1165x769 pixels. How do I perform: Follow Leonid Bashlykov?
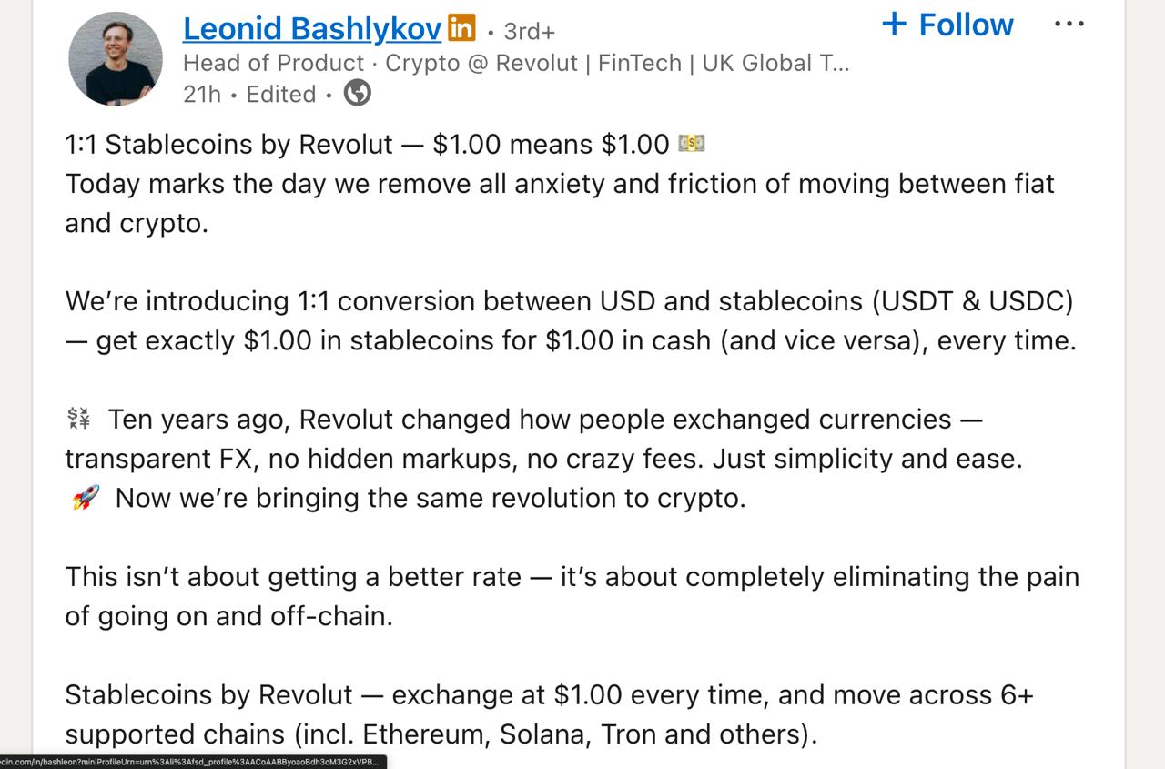(947, 25)
